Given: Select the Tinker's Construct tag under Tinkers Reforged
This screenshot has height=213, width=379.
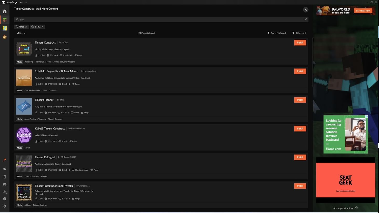Looking at the screenshot, I should point(31,176).
